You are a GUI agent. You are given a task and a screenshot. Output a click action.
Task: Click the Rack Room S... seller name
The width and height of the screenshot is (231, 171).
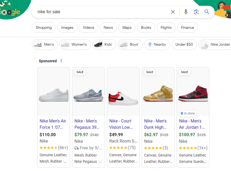(x=123, y=141)
